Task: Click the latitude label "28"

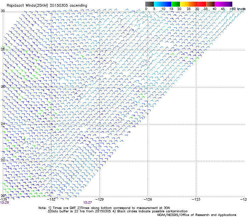Action: [x=3, y=49]
